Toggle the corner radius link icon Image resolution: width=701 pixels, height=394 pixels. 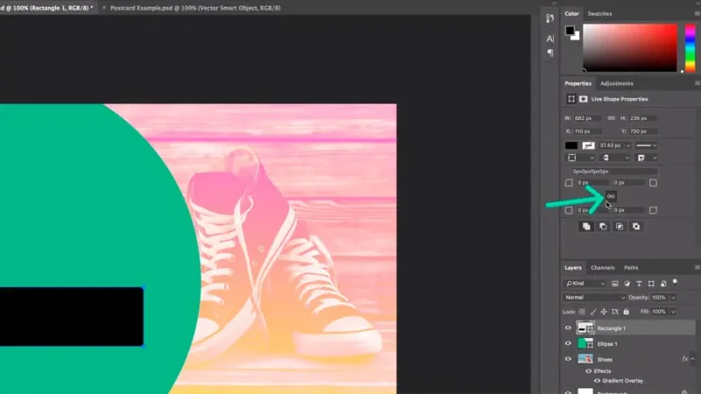(611, 196)
